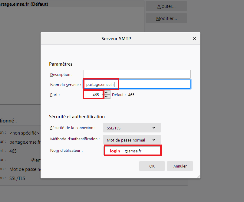Click the Serveur SMTP title bar

click(116, 38)
